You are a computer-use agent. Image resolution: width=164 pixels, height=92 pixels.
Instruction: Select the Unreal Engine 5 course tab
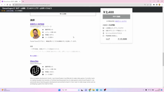[11, 2]
